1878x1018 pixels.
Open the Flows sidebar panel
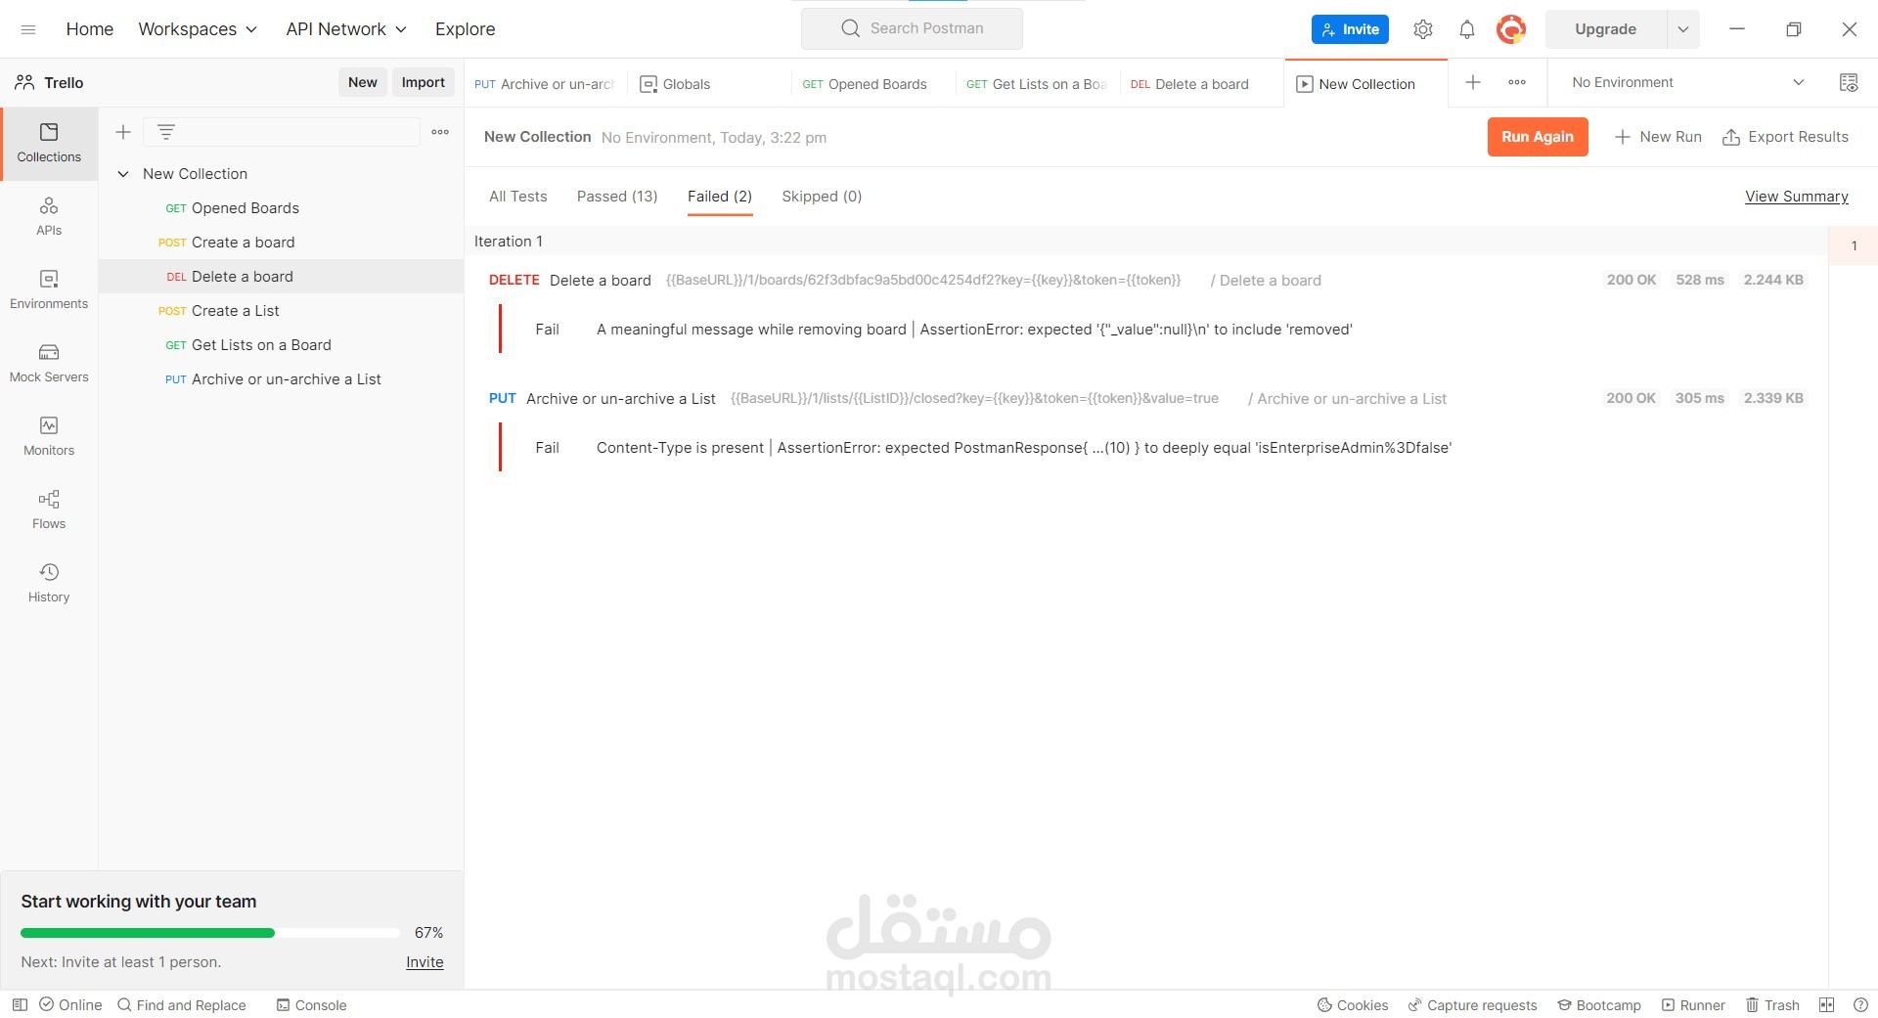click(49, 510)
